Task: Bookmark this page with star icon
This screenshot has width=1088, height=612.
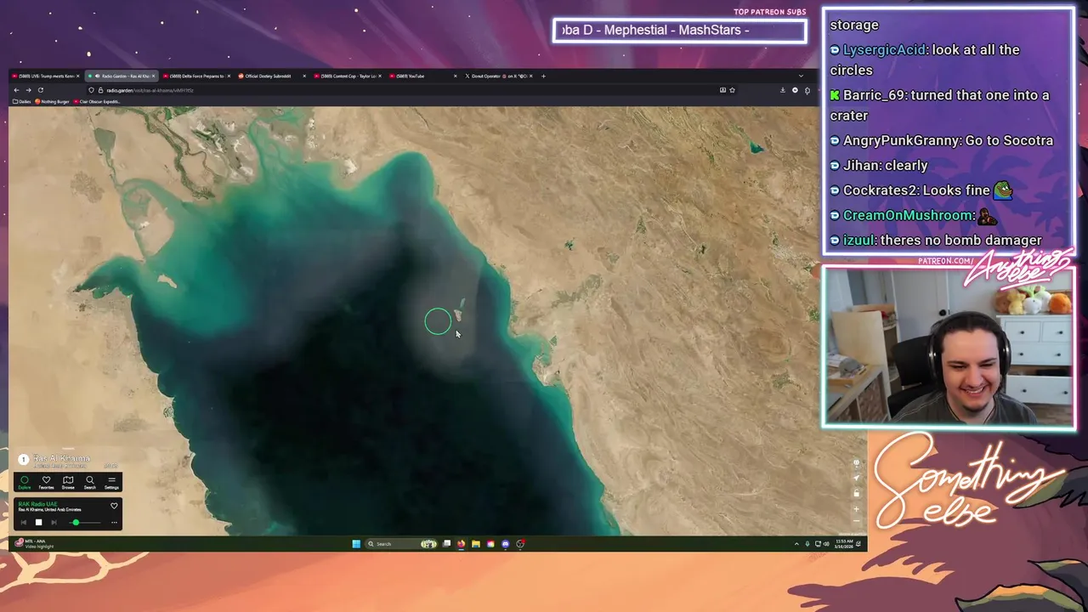Action: (732, 90)
